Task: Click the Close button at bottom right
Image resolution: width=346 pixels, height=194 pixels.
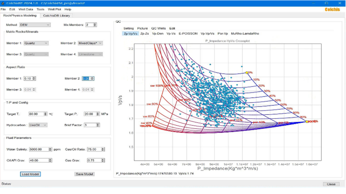Action: click(x=331, y=184)
